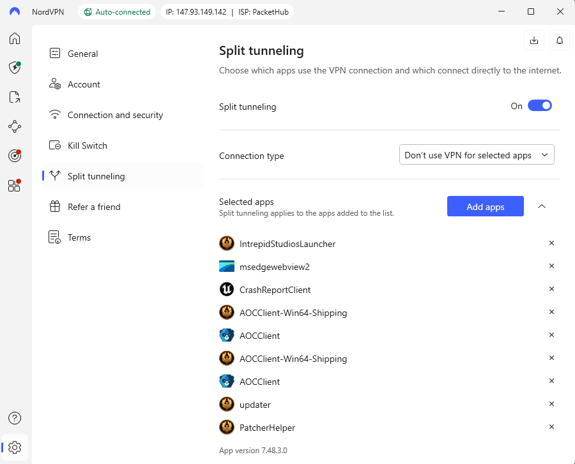The height and width of the screenshot is (464, 575).
Task: Open the Kill Switch settings page
Action: (x=88, y=146)
